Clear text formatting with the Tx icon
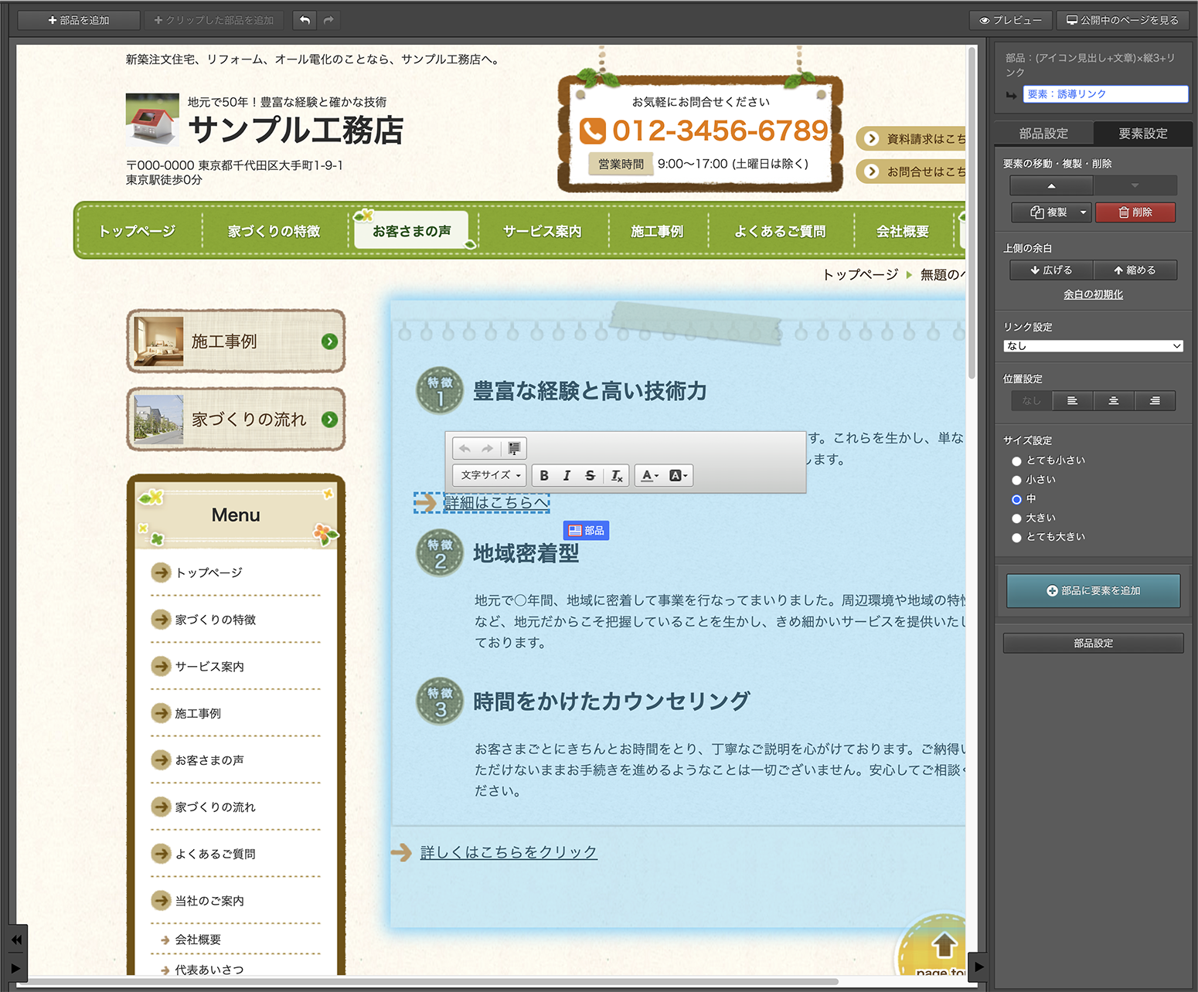This screenshot has height=992, width=1198. coord(616,475)
